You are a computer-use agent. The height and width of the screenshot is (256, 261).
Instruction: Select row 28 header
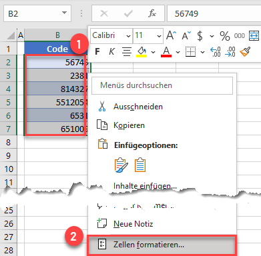tap(9, 250)
